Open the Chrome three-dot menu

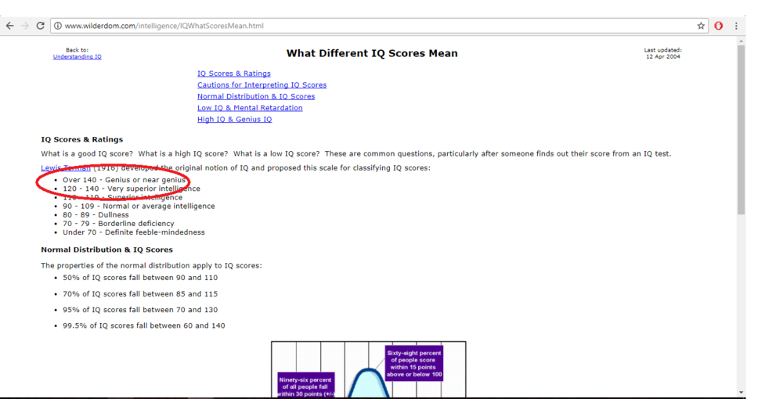point(736,26)
